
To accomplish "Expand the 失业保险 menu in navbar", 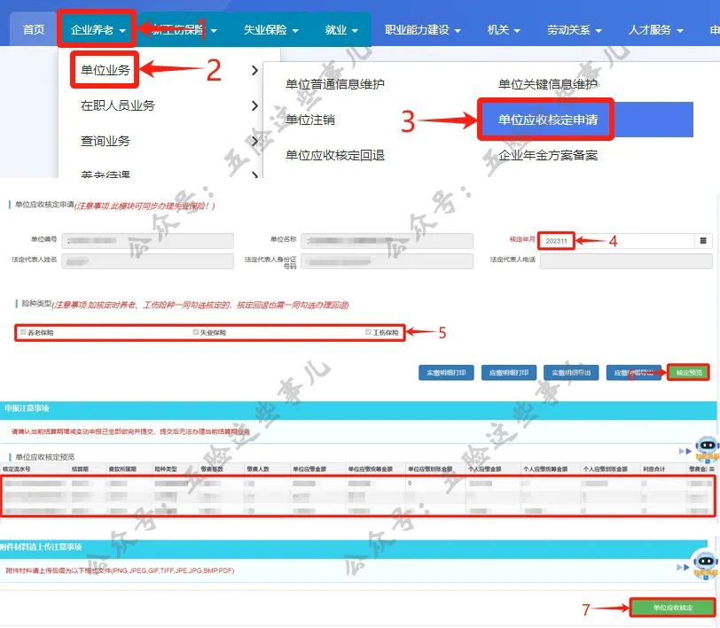I will pyautogui.click(x=270, y=30).
